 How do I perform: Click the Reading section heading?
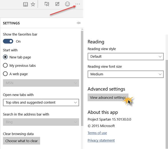[96, 42]
